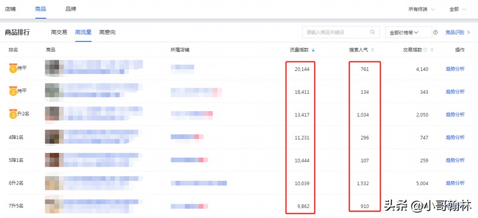This screenshot has height=218, width=478.
Task: Open product thumbnail in 6升2名 row
Action: click(x=54, y=183)
